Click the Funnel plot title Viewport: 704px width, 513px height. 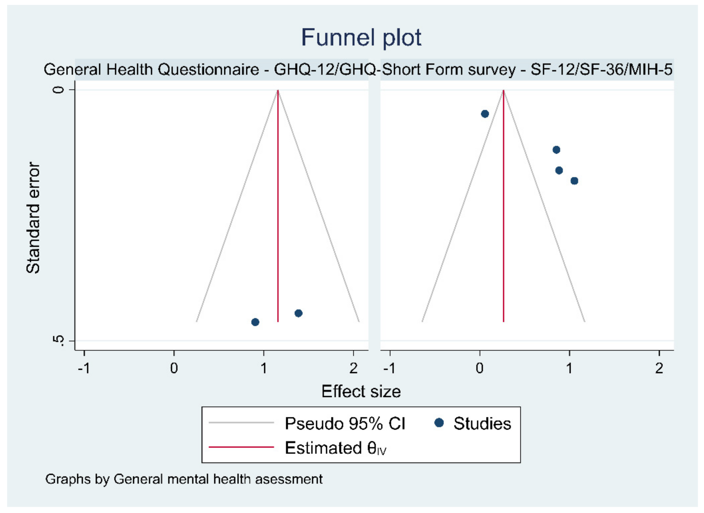pyautogui.click(x=361, y=38)
